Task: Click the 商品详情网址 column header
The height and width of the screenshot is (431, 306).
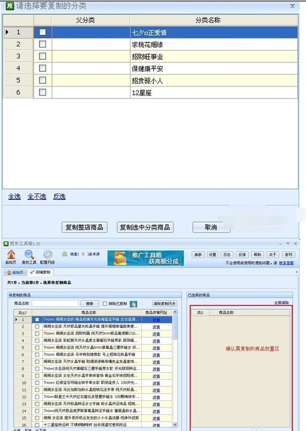Action: tap(156, 313)
